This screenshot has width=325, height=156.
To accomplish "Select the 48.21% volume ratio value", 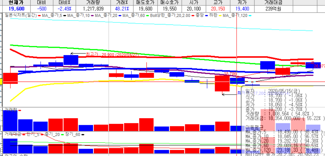I will (x=122, y=9).
